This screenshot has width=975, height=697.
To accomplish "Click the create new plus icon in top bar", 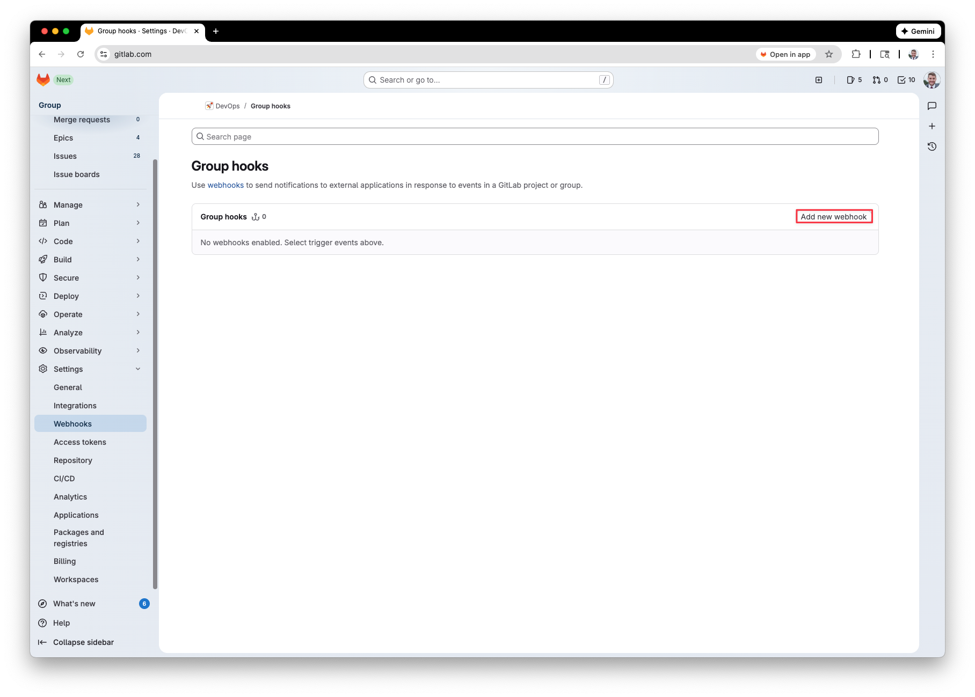I will point(819,80).
